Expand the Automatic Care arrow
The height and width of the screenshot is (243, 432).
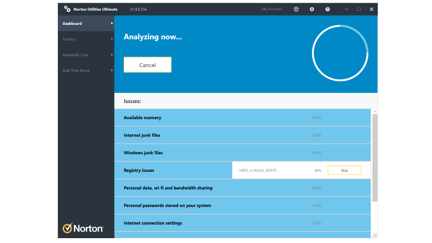112,55
